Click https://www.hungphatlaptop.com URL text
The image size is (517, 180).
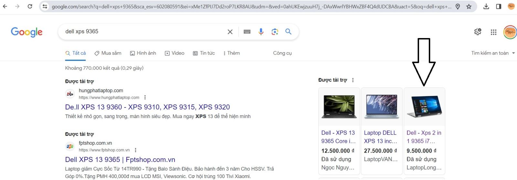pyautogui.click(x=109, y=97)
